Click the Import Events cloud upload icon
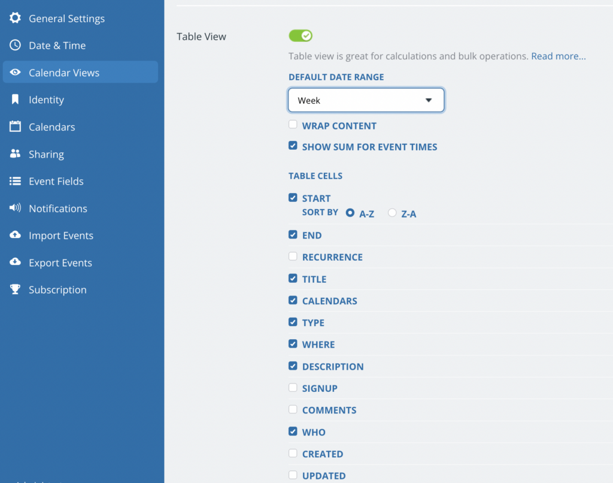The height and width of the screenshot is (483, 613). click(15, 235)
